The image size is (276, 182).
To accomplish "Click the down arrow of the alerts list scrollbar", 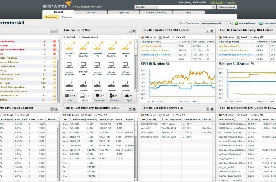I will click(x=58, y=102).
